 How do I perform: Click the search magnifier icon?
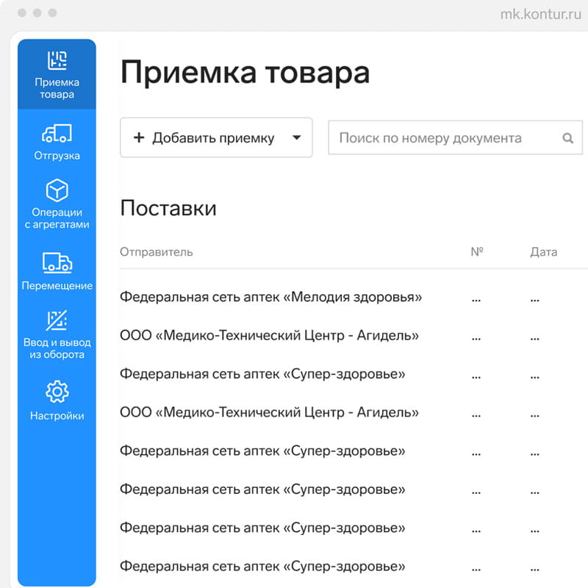567,138
